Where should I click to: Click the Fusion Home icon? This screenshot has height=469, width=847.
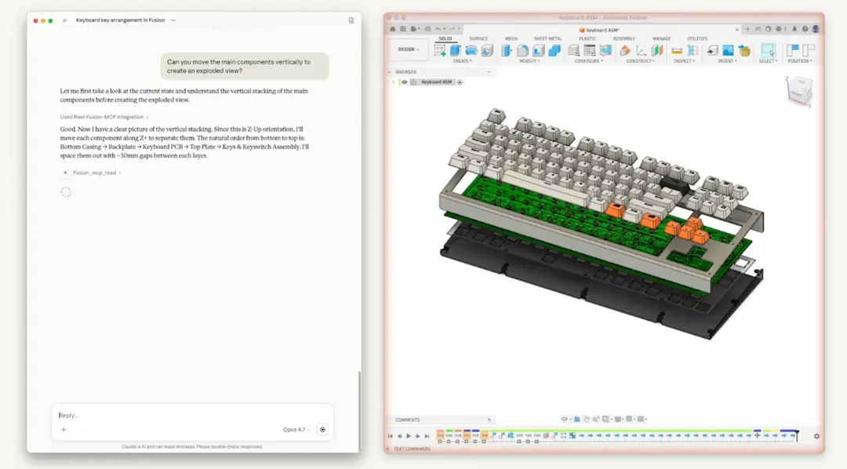coord(393,29)
